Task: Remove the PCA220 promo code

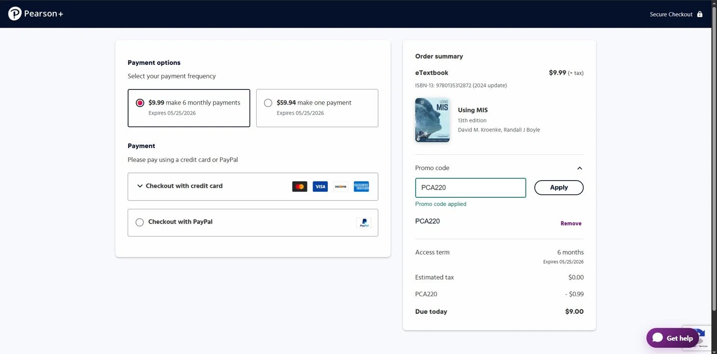Action: click(571, 224)
